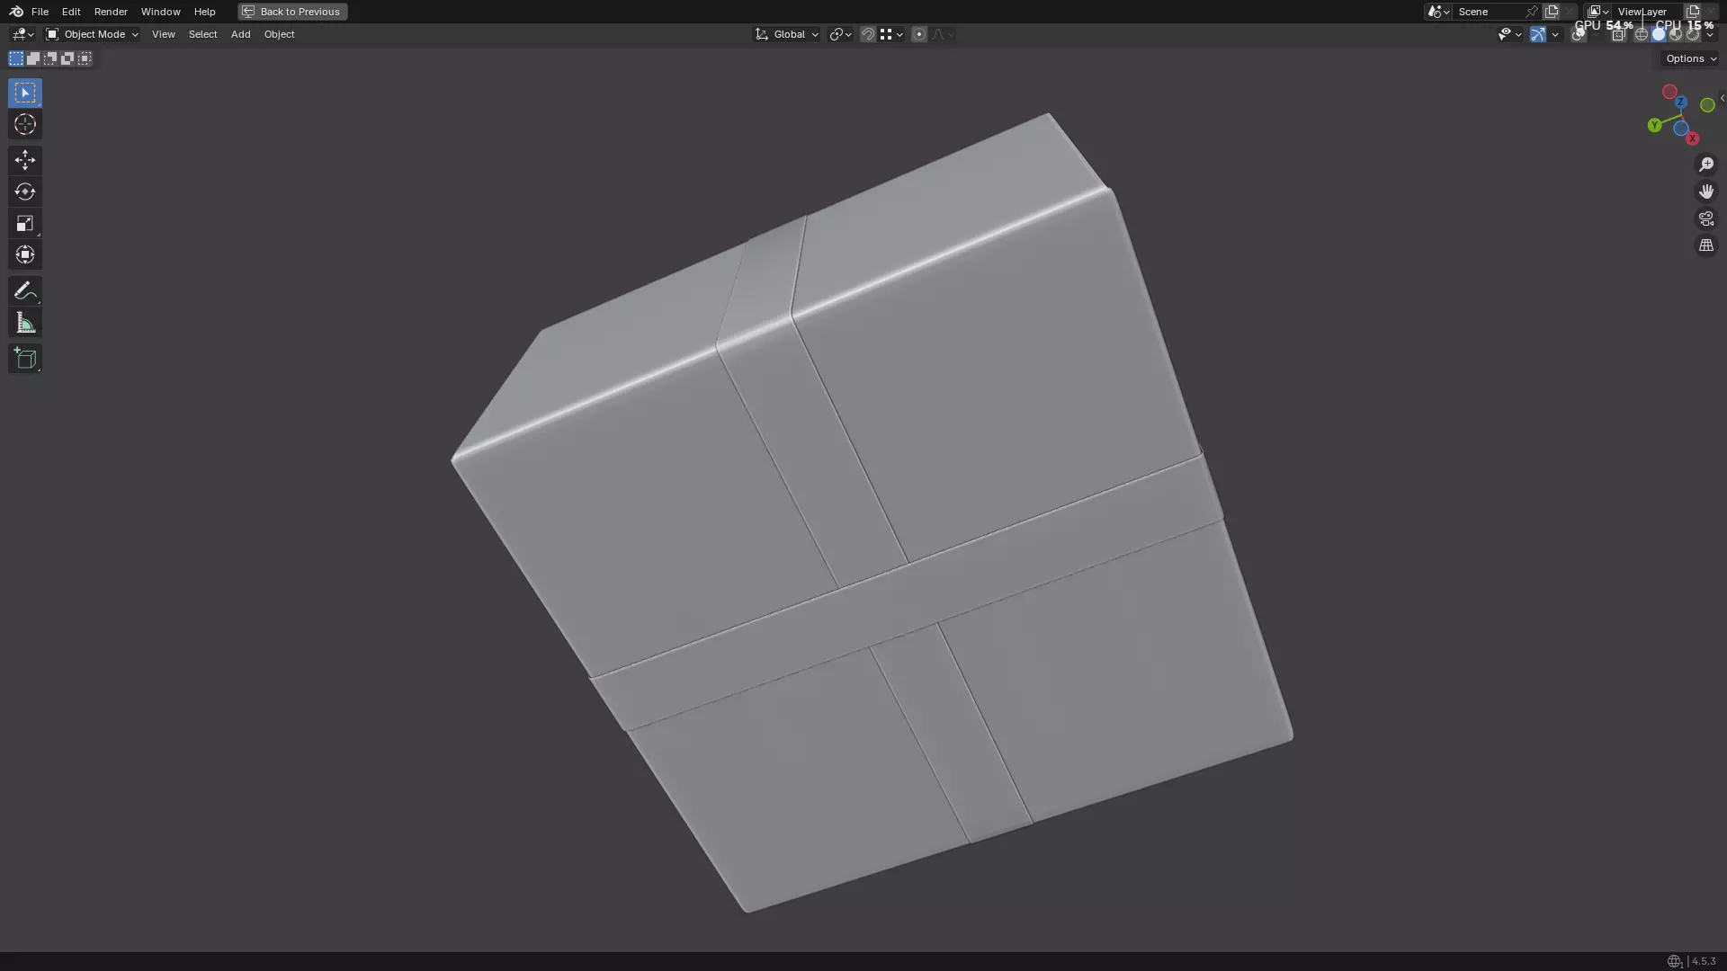Screen dimensions: 1727x971
Task: Open the Add menu
Action: coord(240,34)
